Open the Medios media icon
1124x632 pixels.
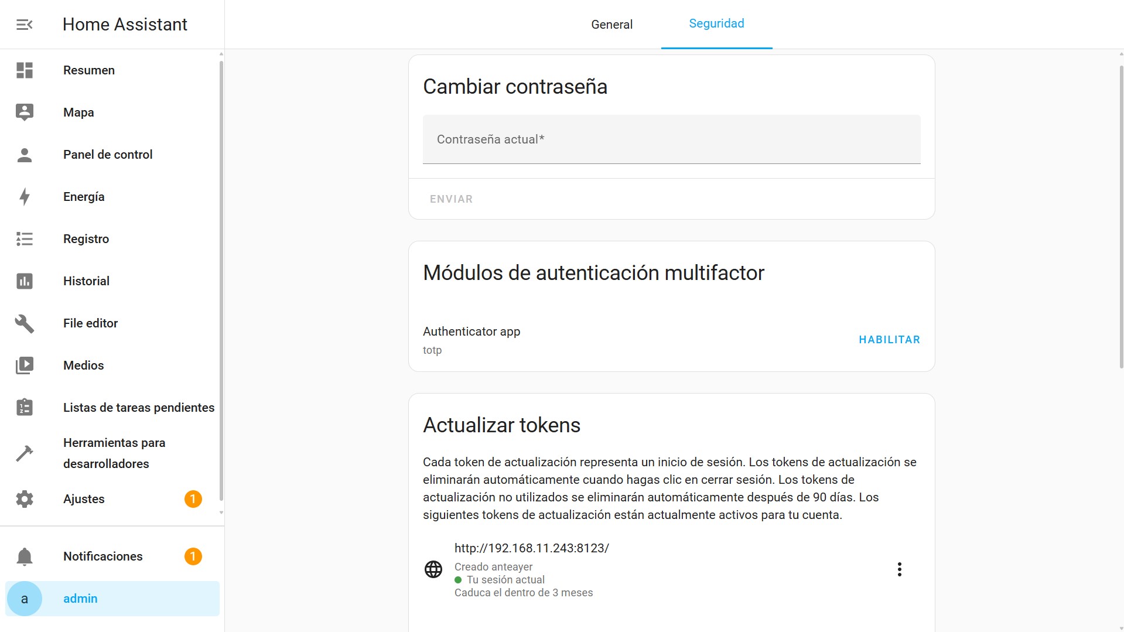click(x=23, y=365)
